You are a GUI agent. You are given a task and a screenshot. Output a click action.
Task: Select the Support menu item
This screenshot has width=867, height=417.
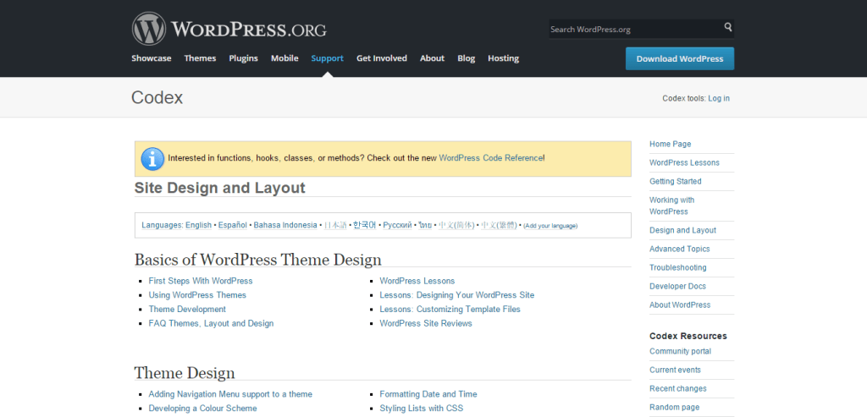[x=328, y=58]
